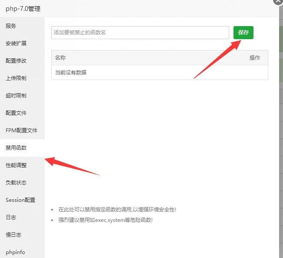Image resolution: width=283 pixels, height=258 pixels.
Task: Open the 配置文件 editor tab
Action: [x=16, y=113]
